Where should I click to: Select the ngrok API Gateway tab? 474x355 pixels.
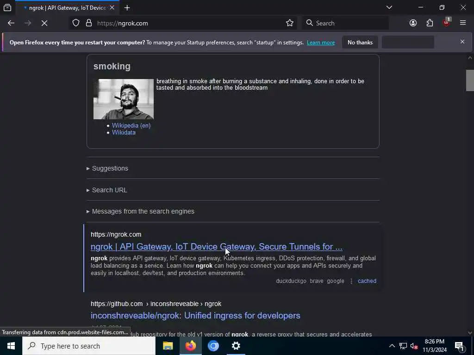tap(67, 8)
